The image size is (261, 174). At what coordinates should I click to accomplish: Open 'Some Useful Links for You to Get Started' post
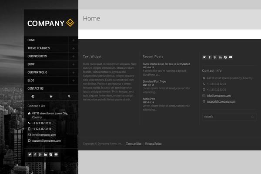pyautogui.click(x=166, y=64)
